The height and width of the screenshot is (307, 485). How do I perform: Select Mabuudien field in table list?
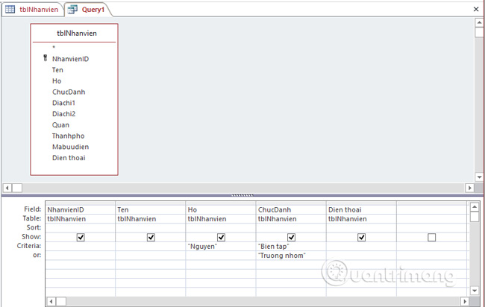click(70, 147)
